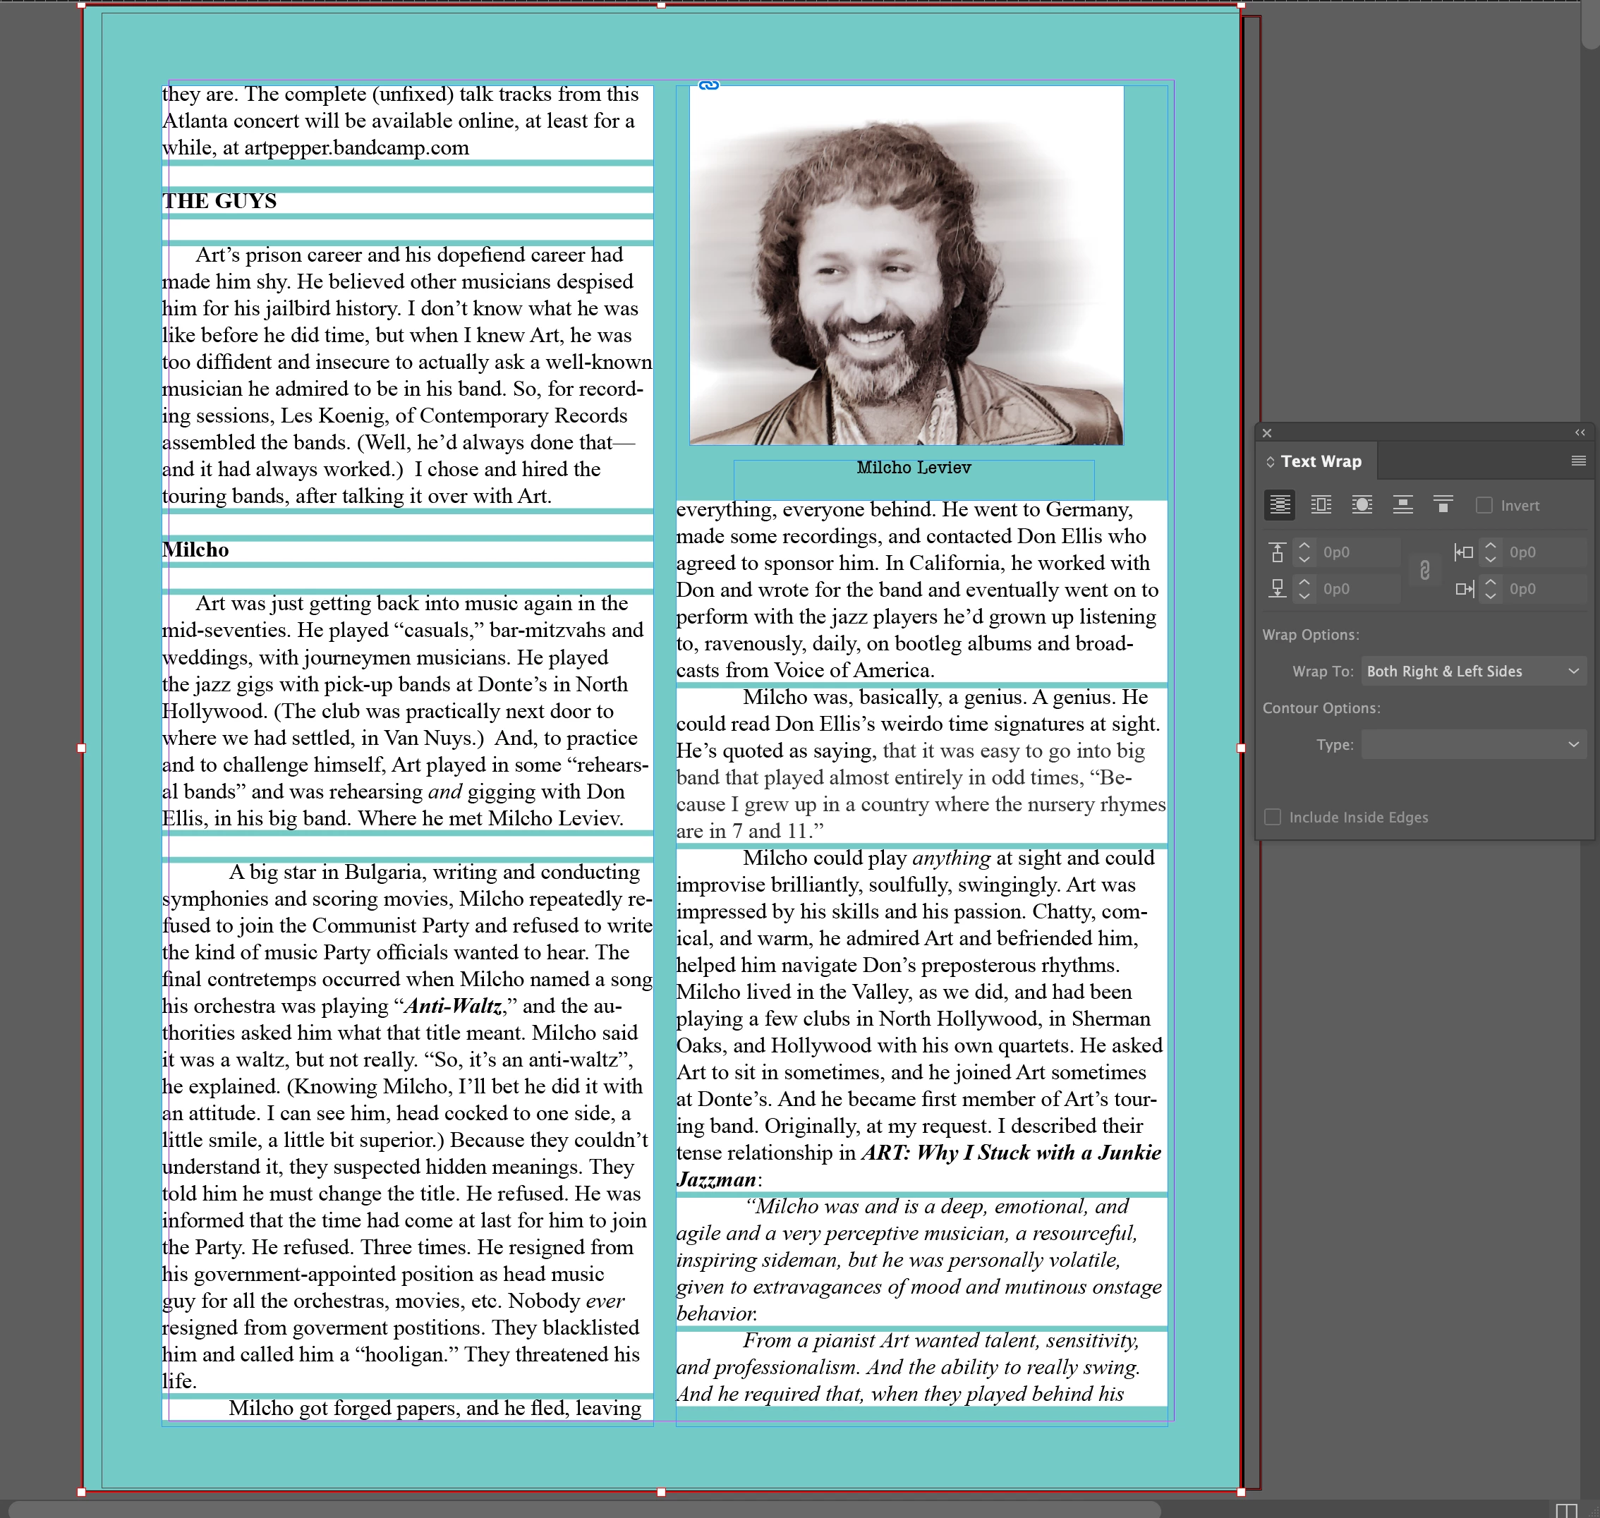This screenshot has width=1600, height=1518.
Task: Select Wrap Around Bounding Box icon
Action: click(x=1321, y=505)
